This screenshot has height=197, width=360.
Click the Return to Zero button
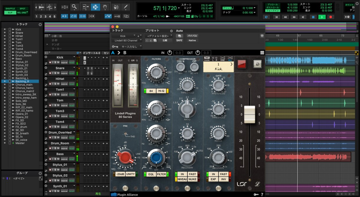click(x=276, y=17)
